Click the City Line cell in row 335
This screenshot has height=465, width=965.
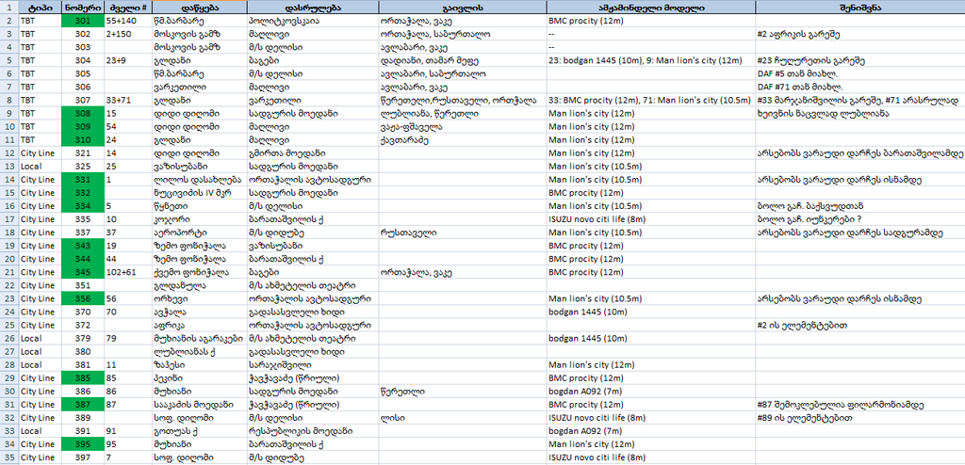tap(40, 219)
